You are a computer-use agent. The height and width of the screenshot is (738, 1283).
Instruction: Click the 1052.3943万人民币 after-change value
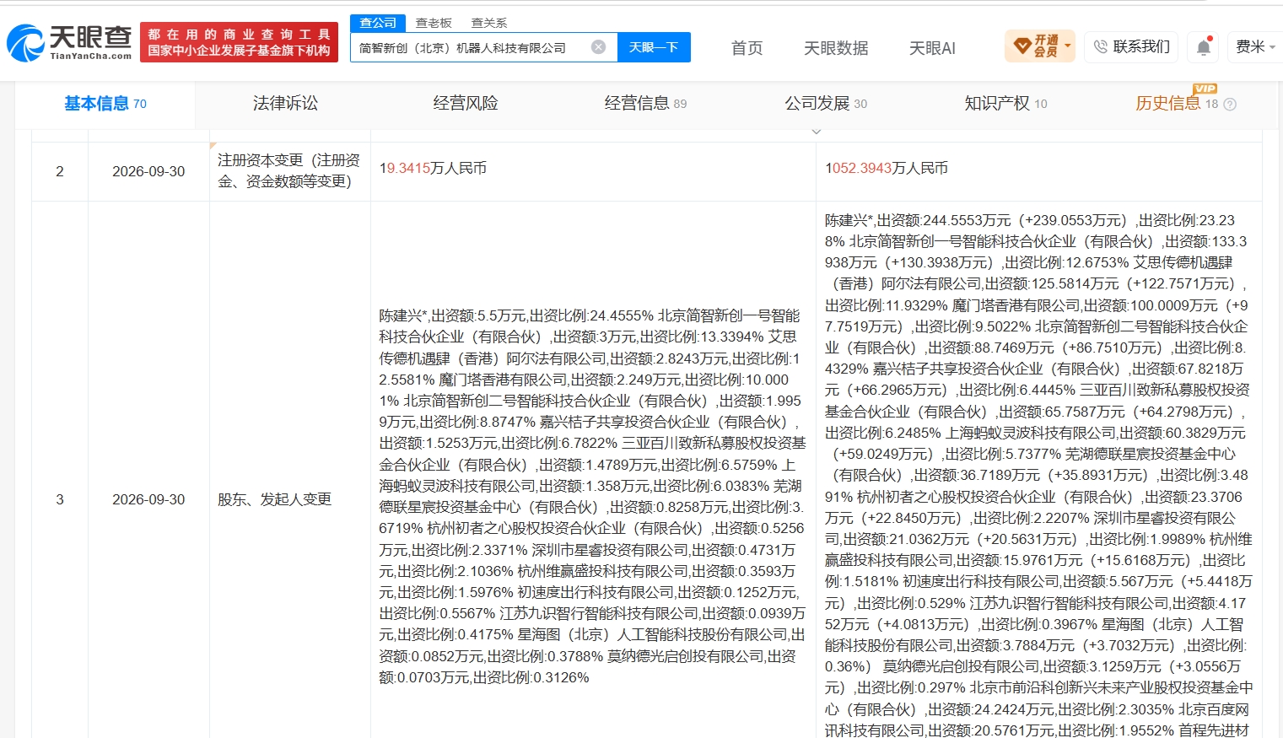(x=887, y=168)
